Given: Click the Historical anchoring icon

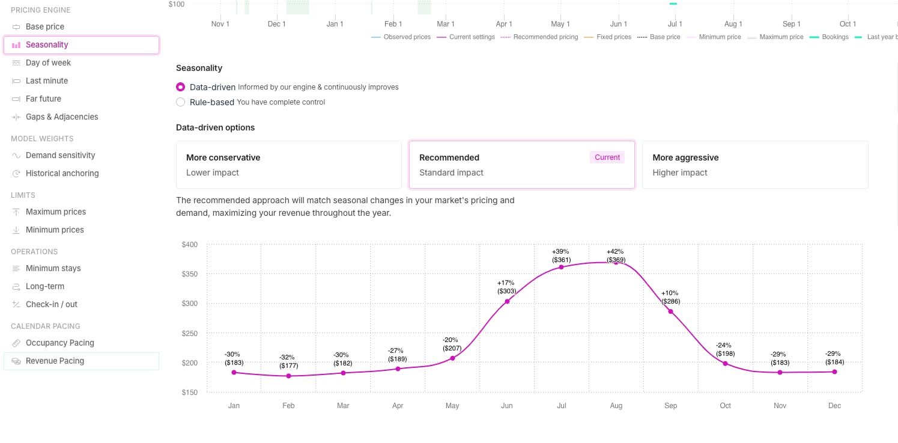Looking at the screenshot, I should tap(16, 174).
